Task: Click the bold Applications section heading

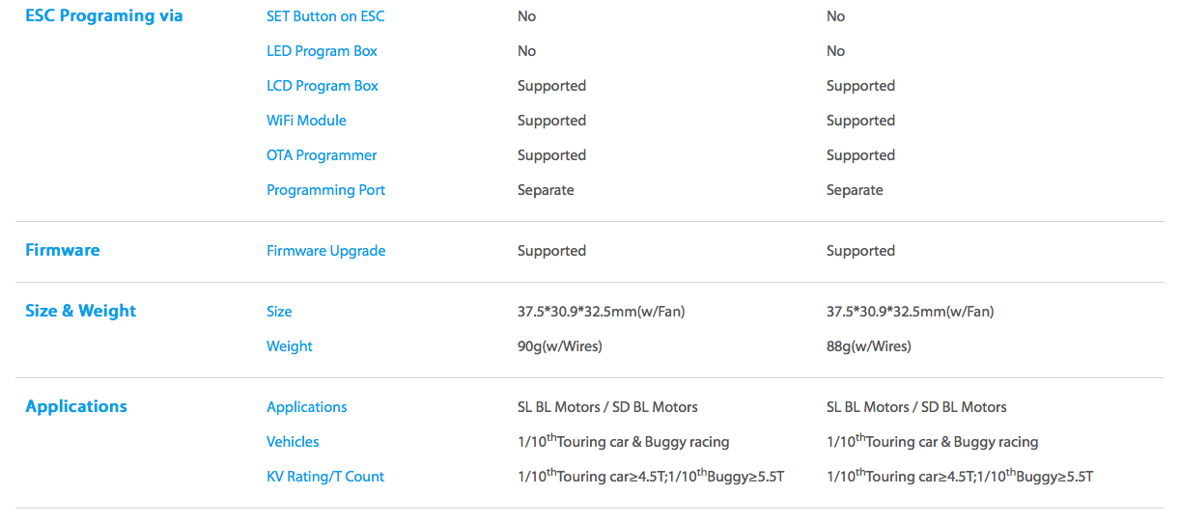Action: click(x=76, y=406)
